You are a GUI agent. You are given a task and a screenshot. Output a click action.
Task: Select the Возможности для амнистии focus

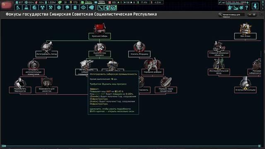(x=47, y=86)
